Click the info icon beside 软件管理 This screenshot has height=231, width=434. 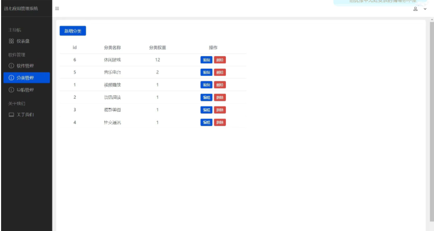pyautogui.click(x=11, y=66)
